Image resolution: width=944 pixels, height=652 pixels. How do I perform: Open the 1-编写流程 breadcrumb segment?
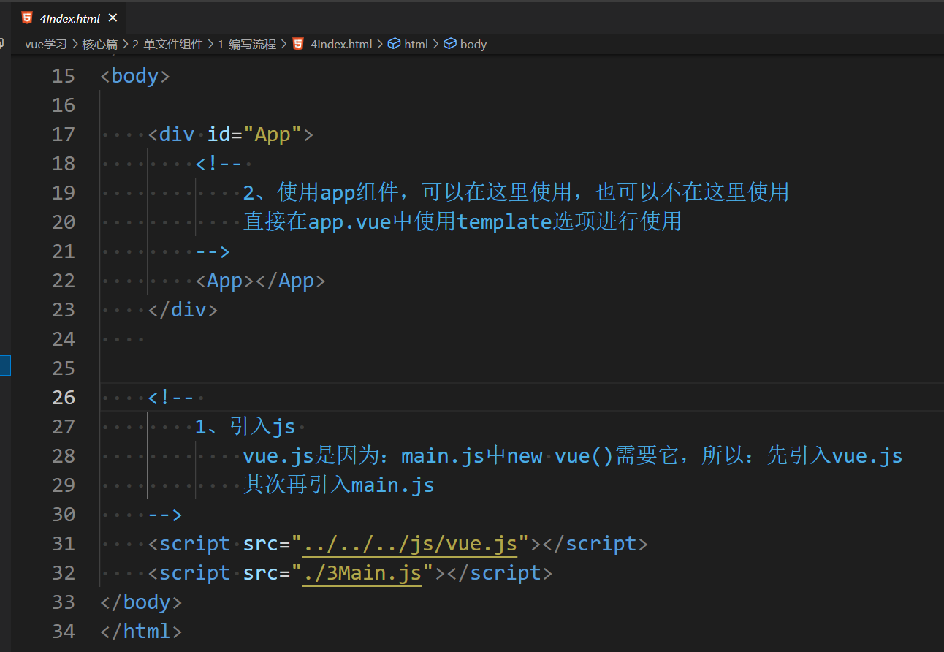(x=247, y=44)
